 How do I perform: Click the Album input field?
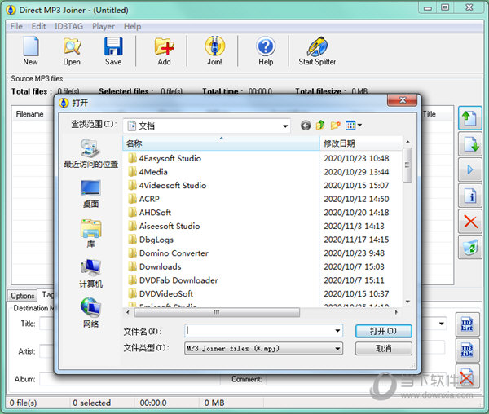(130, 379)
